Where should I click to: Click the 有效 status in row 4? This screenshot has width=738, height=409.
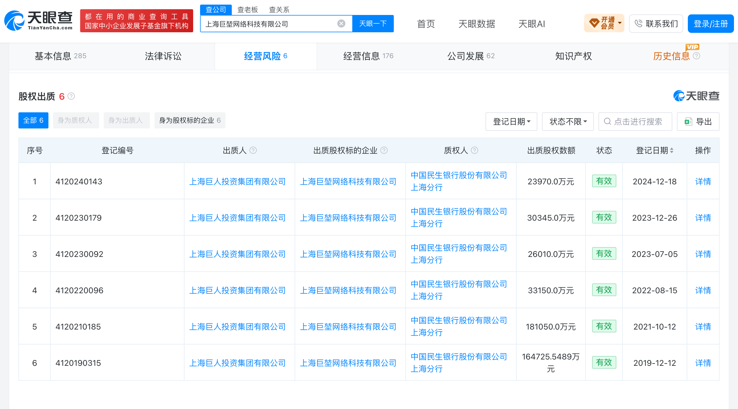click(604, 290)
